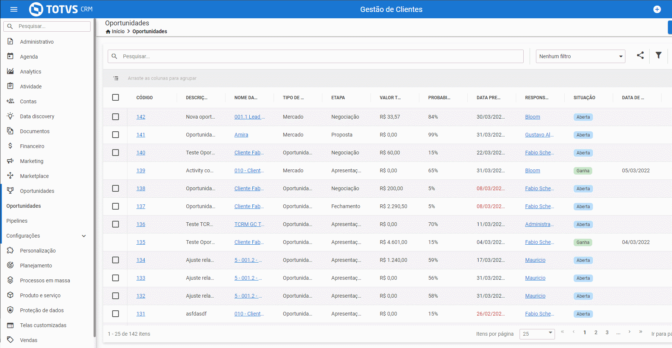The width and height of the screenshot is (672, 348).
Task: Click the group-columns icon in the grouping bar
Action: (116, 78)
